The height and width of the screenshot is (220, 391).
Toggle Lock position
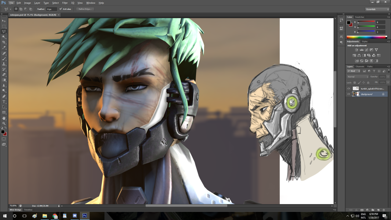(x=364, y=82)
